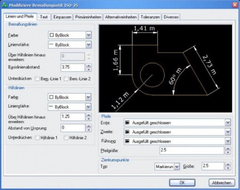Increase Zentrumspunkte Größe with up arrow
Image resolution: width=240 pixels, height=190 pixels.
tap(228, 164)
